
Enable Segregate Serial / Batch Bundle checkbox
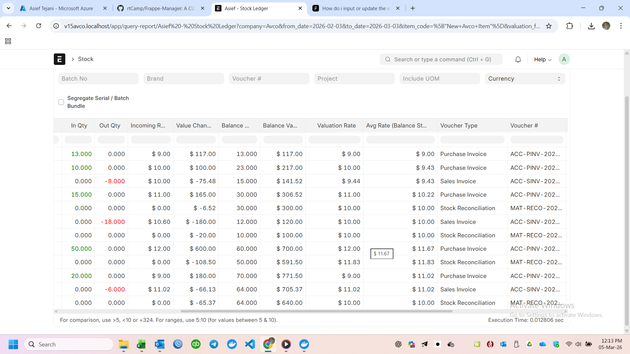pyautogui.click(x=61, y=102)
